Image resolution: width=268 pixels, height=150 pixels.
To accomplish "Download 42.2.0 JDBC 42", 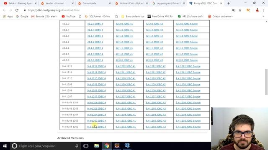I will [x=154, y=24].
